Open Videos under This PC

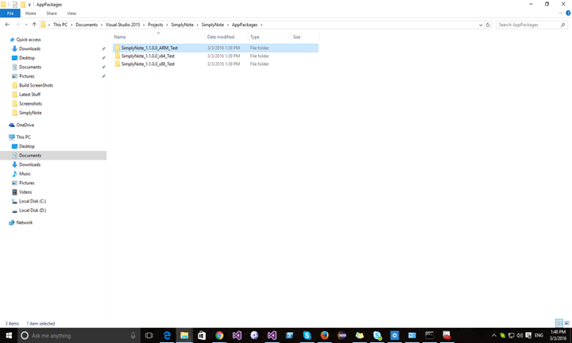click(25, 191)
